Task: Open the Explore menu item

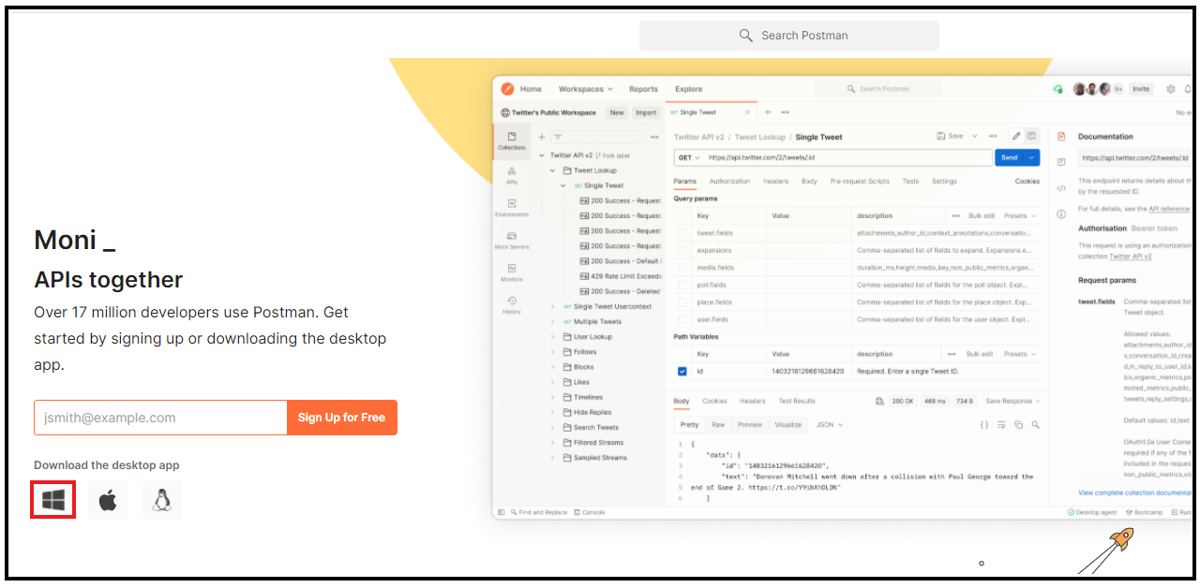Action: click(x=688, y=89)
